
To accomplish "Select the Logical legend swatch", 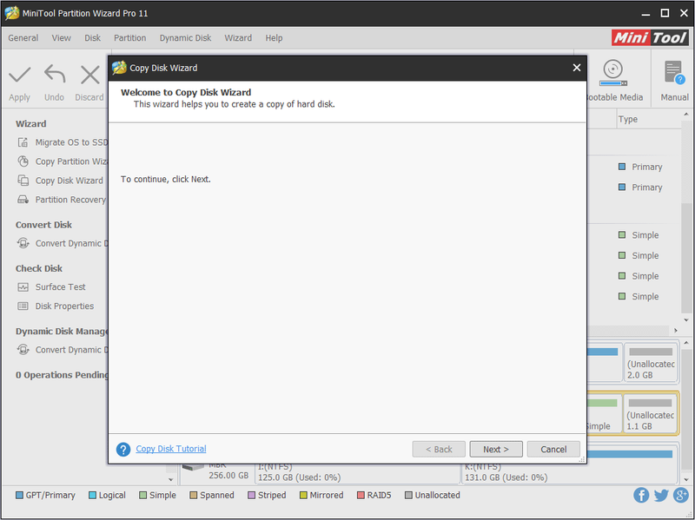I will (x=92, y=495).
